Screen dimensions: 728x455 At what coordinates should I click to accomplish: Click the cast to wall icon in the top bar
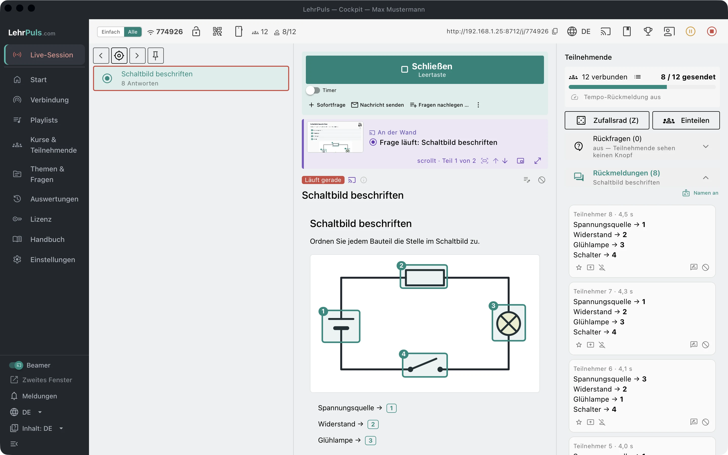606,31
